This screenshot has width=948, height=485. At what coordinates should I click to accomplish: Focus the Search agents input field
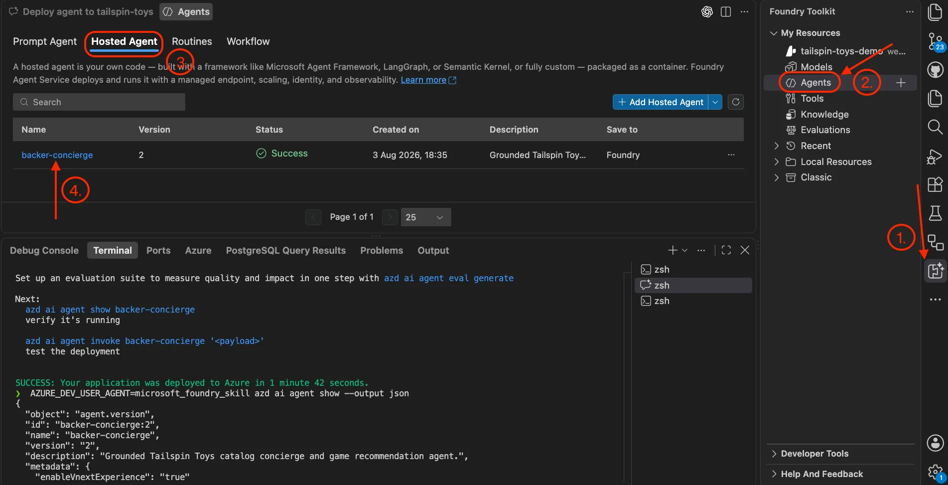click(99, 102)
